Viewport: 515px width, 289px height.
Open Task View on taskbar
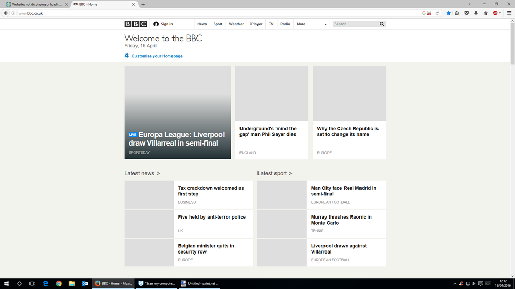click(x=32, y=284)
